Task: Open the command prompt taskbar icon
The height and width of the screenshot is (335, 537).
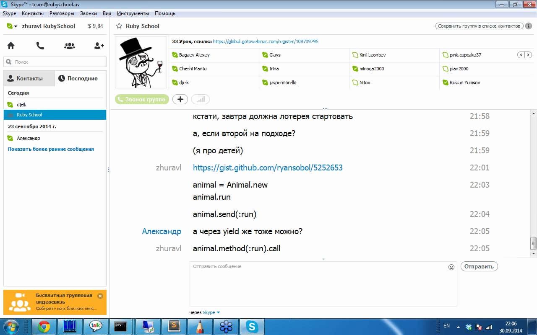Action: tap(122, 326)
